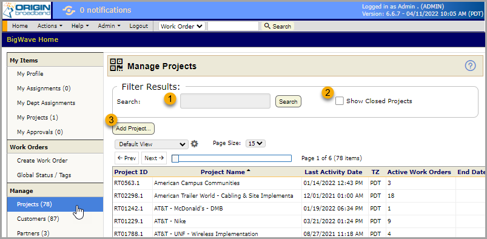Select Create Work Order in sidebar
Screen dimensions: 487x239
pyautogui.click(x=42, y=161)
